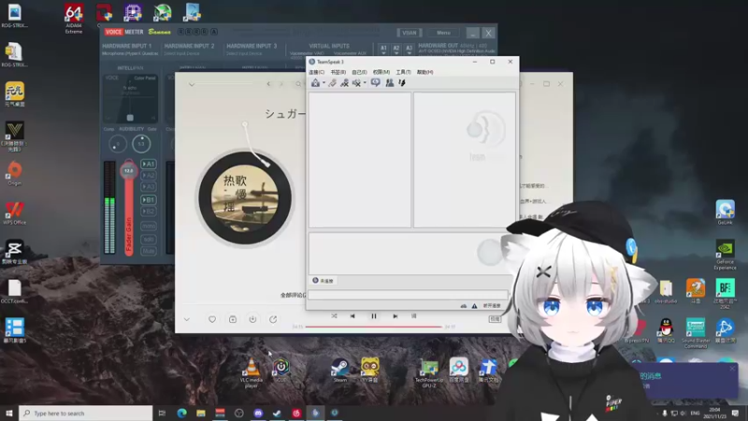Open A1 hardware output device dropdown
This screenshot has height=421, width=748.
pos(383,50)
